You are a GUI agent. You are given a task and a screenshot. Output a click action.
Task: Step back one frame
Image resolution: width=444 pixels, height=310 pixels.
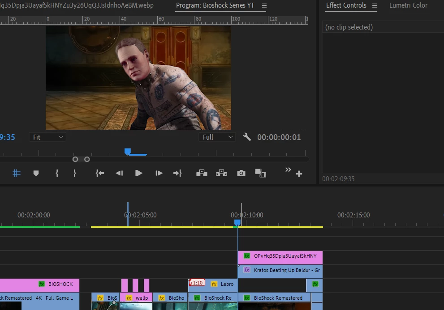[x=119, y=173]
